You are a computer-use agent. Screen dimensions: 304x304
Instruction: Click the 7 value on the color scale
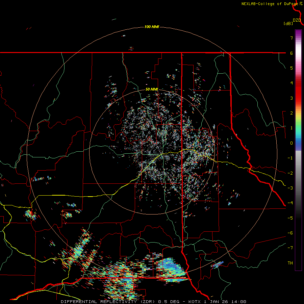coord(292,38)
